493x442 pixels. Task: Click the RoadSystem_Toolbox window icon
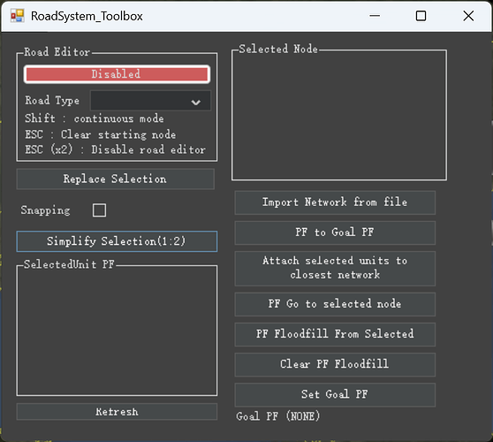(x=18, y=16)
